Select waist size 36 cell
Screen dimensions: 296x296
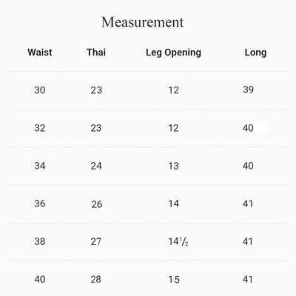coord(40,203)
